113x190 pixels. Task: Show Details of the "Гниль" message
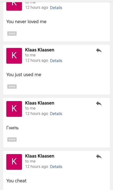tap(56, 114)
